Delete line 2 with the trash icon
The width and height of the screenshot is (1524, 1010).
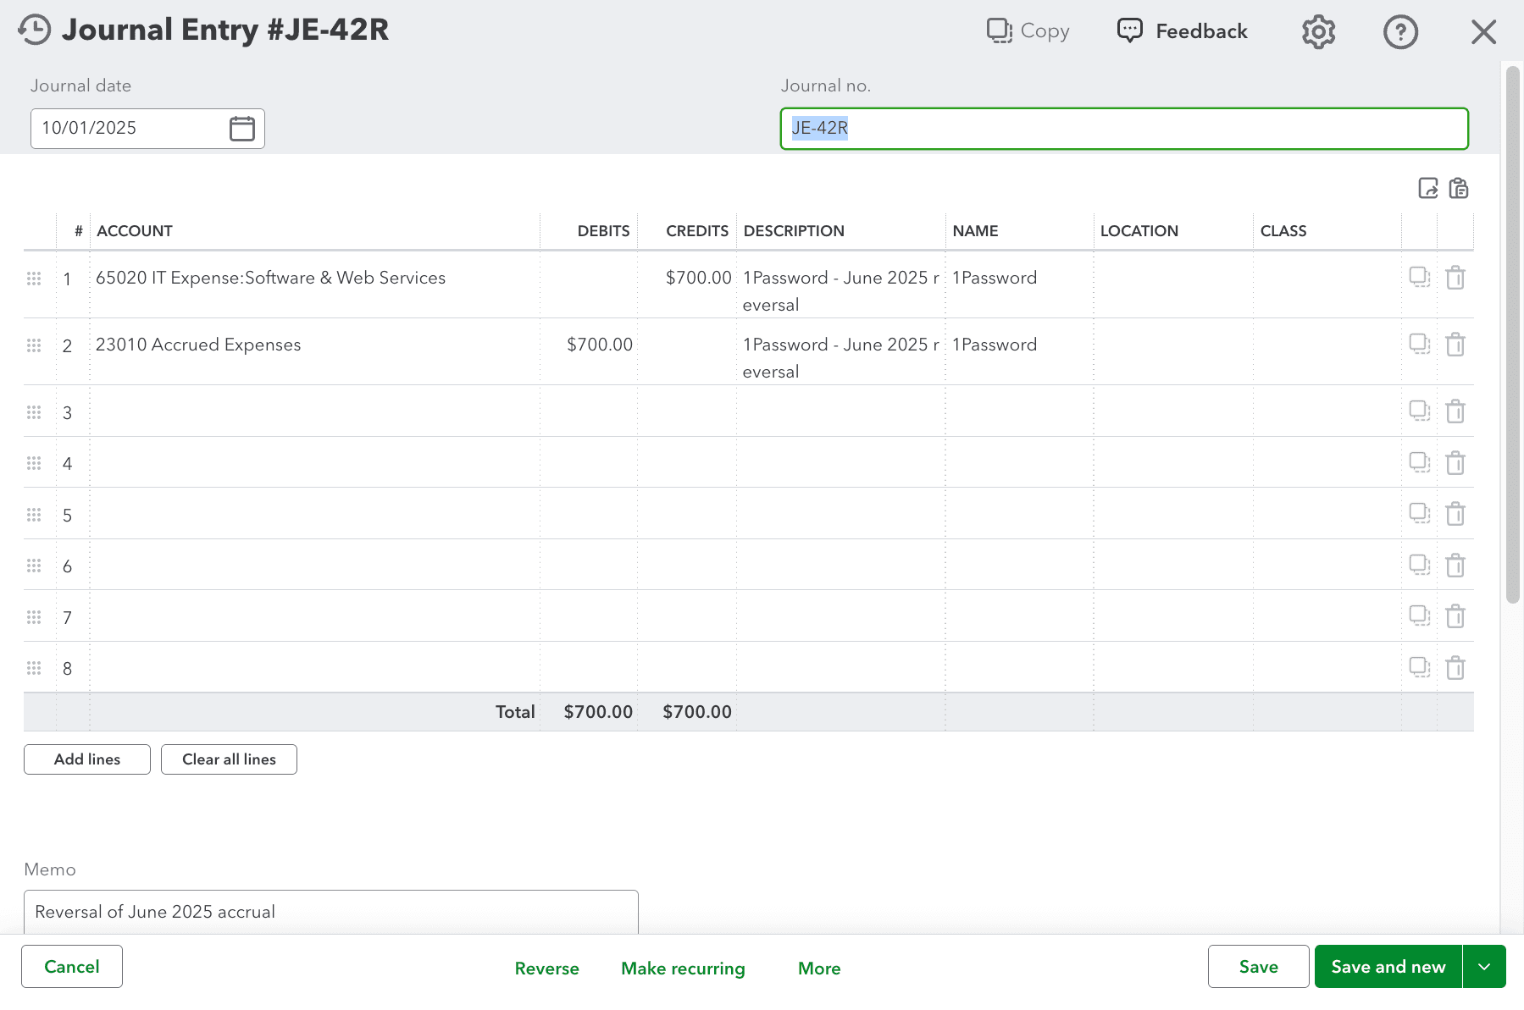click(x=1456, y=345)
